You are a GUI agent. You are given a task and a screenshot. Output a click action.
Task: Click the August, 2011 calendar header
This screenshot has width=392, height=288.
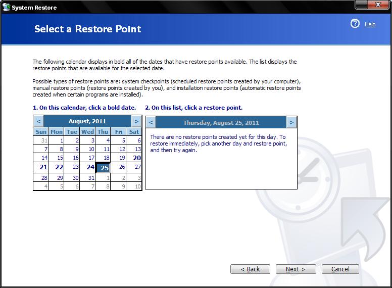(x=87, y=121)
